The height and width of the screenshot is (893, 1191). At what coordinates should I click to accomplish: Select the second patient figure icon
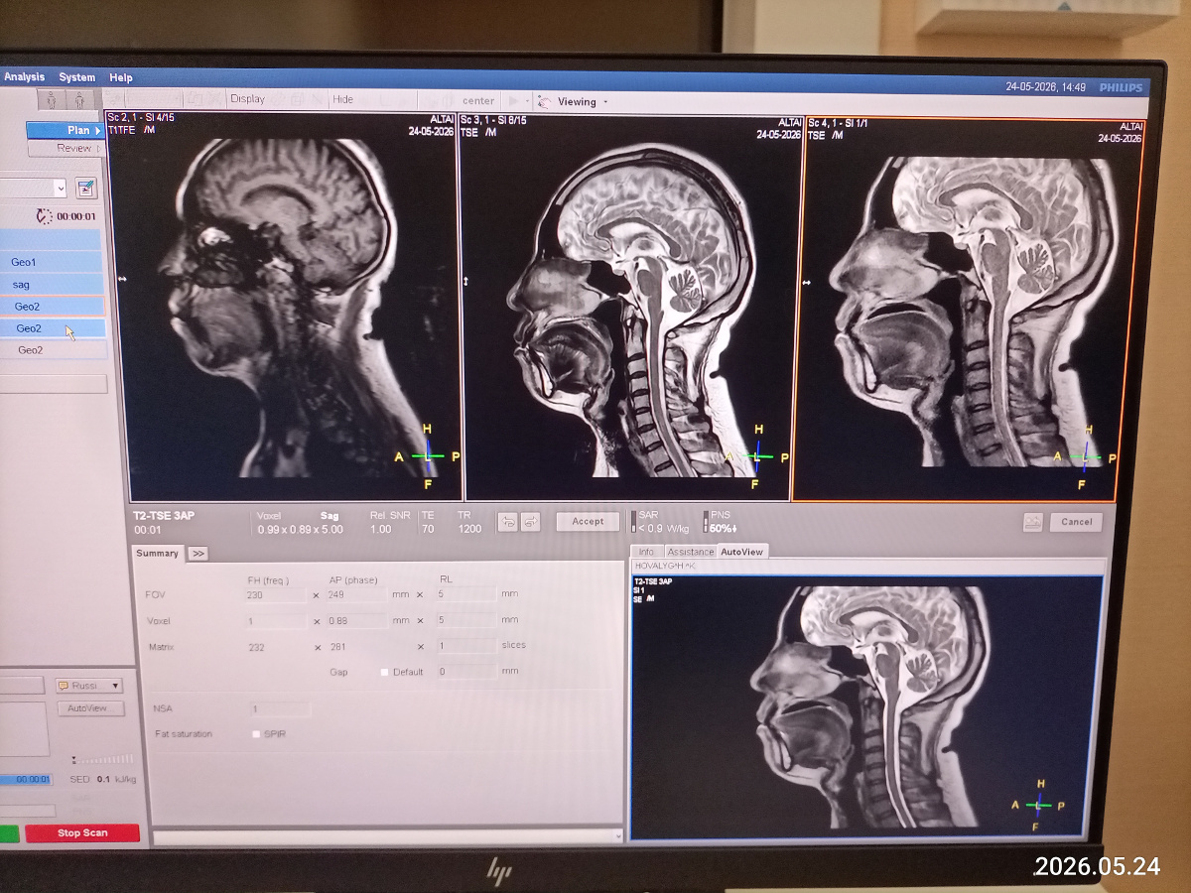79,100
